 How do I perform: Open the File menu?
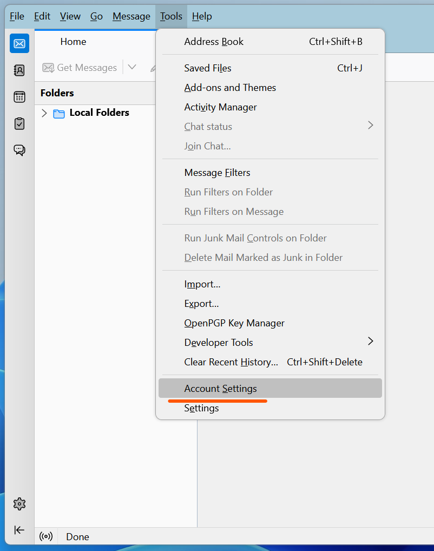(x=17, y=16)
